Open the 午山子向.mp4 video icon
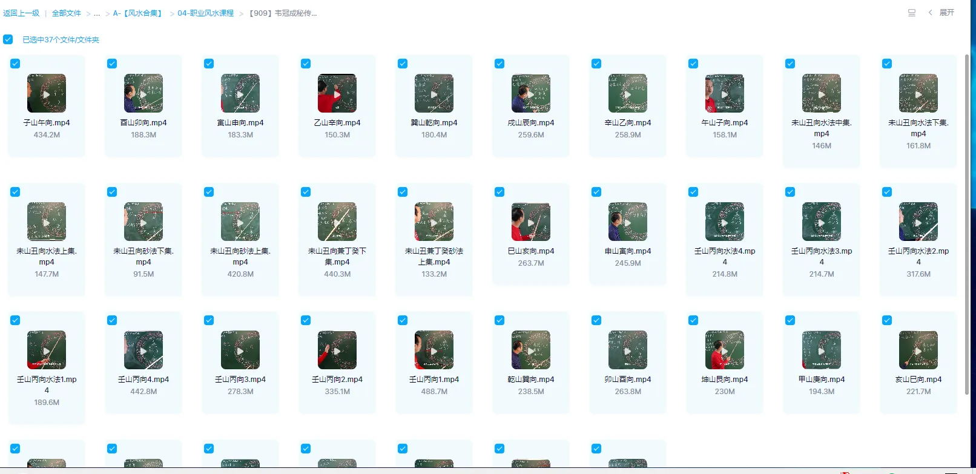Viewport: 976px width, 474px height. pyautogui.click(x=725, y=93)
